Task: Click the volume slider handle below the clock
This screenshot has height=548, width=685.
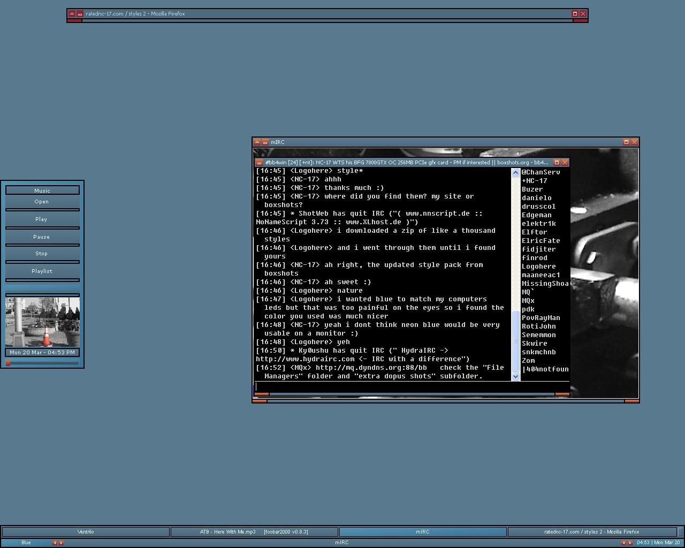Action: [9, 363]
